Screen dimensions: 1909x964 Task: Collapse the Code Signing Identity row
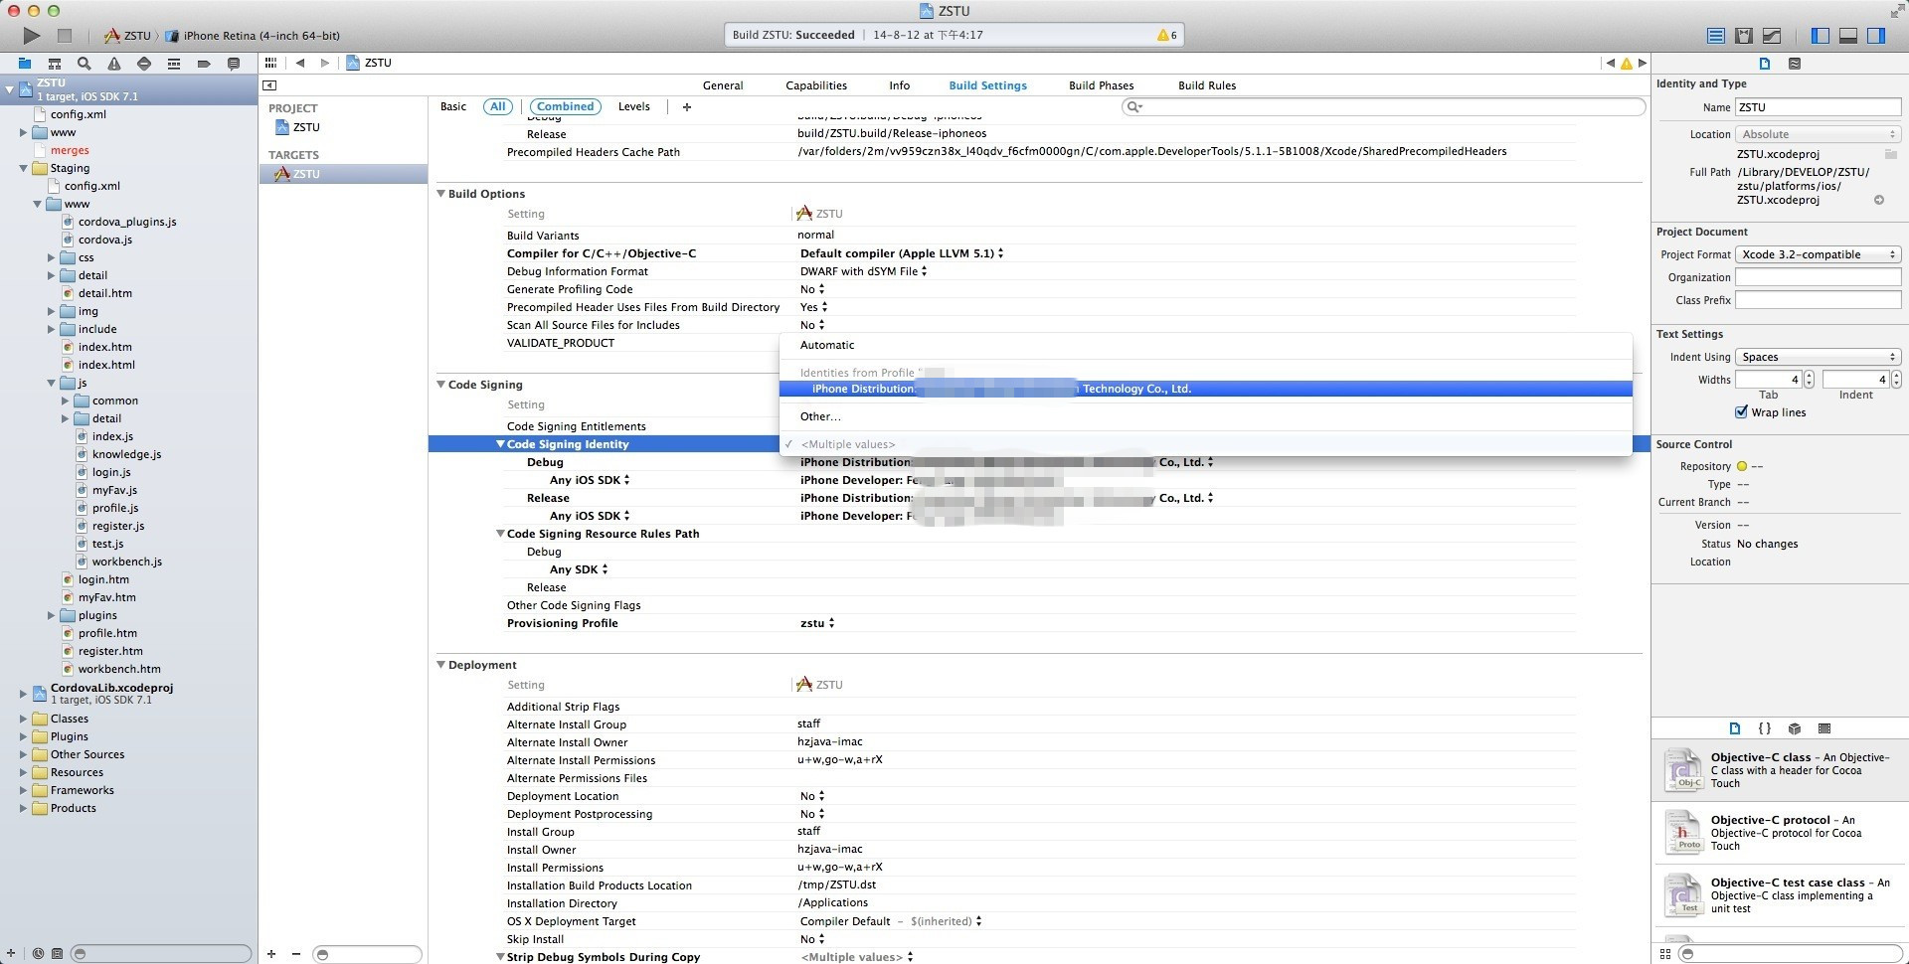coord(500,444)
